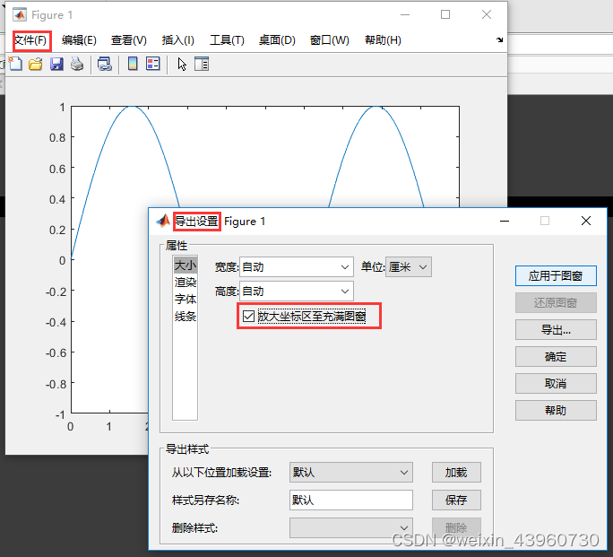613x557 pixels.
Task: Click the 保存 style button
Action: (x=456, y=500)
